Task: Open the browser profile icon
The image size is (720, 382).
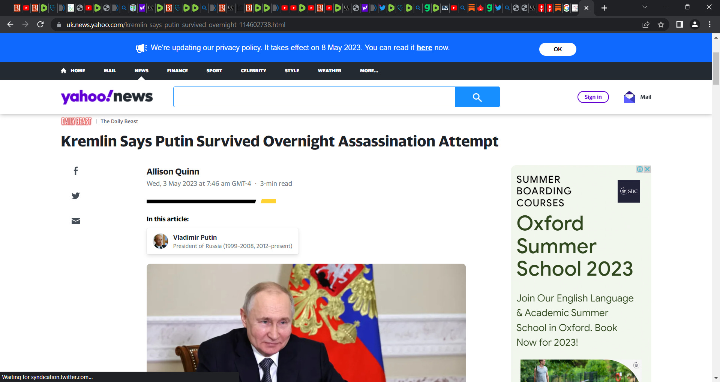Action: (x=694, y=24)
